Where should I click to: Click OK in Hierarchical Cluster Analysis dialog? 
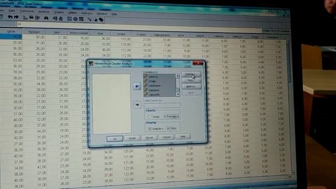click(x=115, y=139)
